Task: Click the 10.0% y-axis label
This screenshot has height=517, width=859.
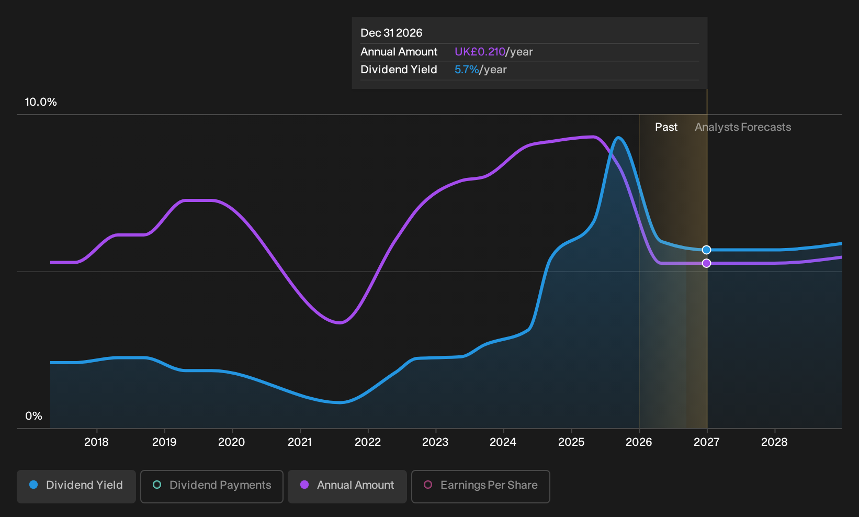Action: [x=41, y=102]
